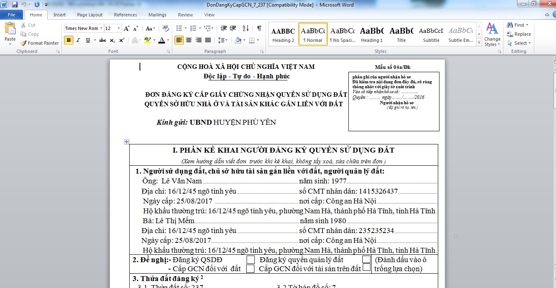This screenshot has width=556, height=288.
Task: Apply italic formatting
Action: point(78,40)
